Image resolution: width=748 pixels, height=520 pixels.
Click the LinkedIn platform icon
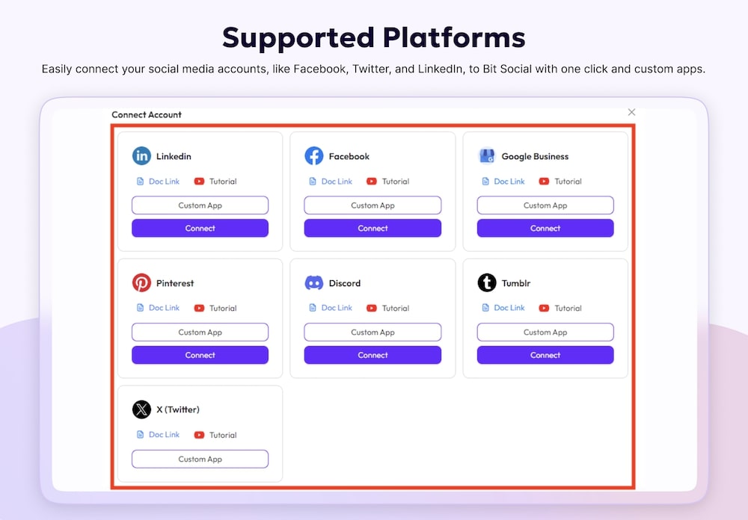point(141,156)
